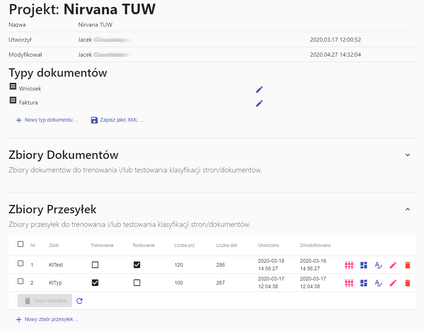Image resolution: width=424 pixels, height=332 pixels.
Task: Open the pencil edit icon for KITyp
Action: pos(393,283)
